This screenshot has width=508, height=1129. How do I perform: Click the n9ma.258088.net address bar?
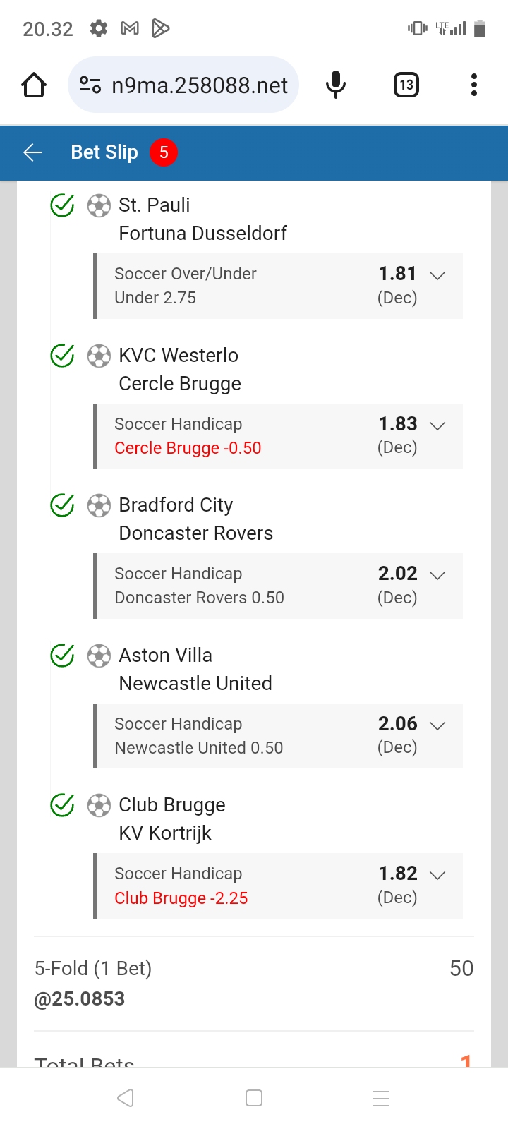[199, 85]
